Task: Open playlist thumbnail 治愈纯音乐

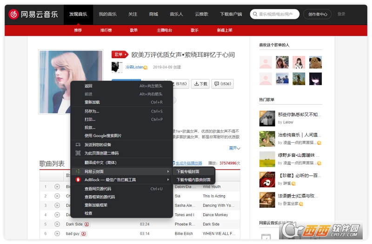Action: tap(267, 139)
